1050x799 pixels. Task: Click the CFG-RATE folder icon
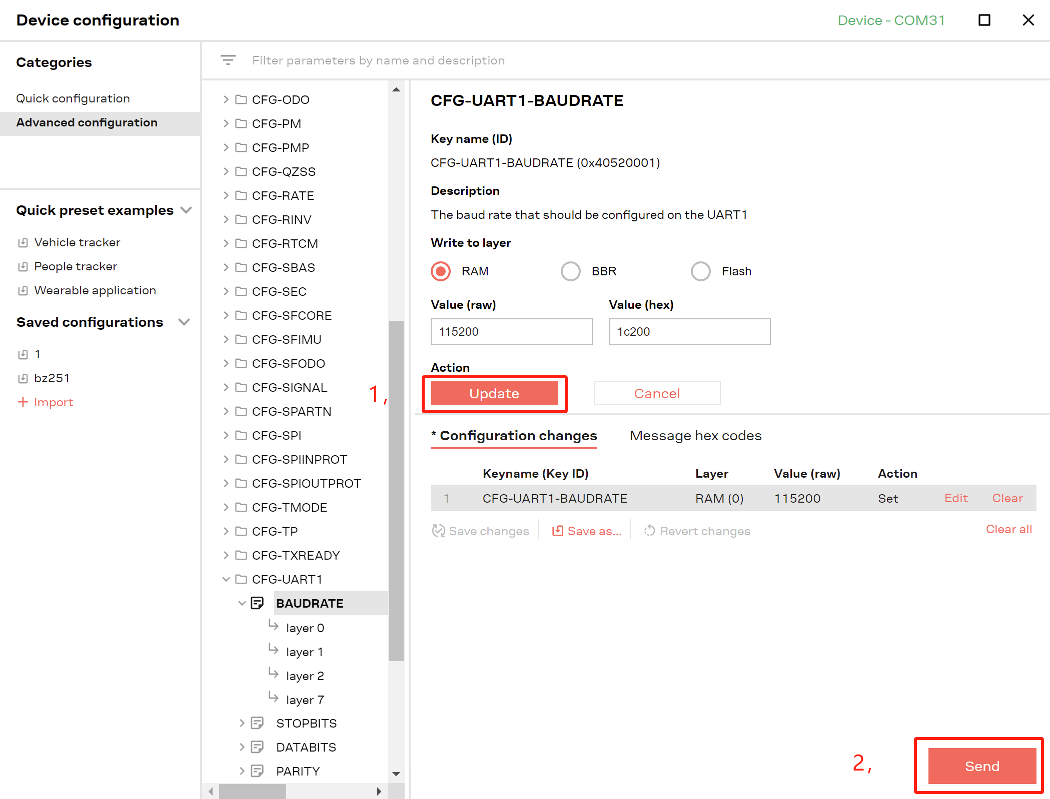[x=241, y=195]
